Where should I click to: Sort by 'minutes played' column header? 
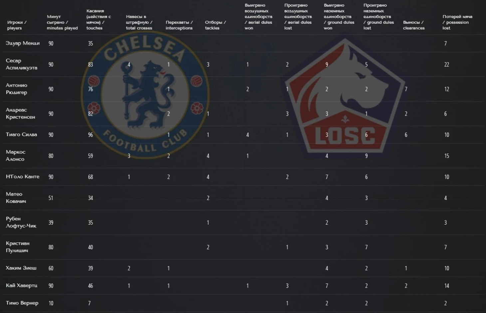tap(62, 22)
